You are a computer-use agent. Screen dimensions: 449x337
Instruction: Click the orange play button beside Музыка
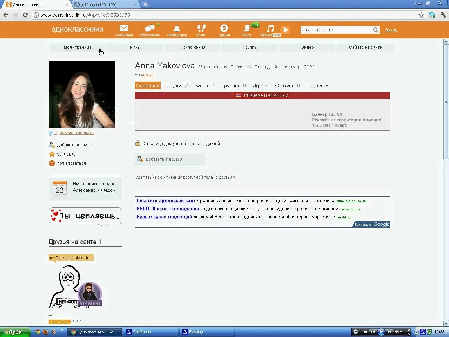click(x=286, y=30)
